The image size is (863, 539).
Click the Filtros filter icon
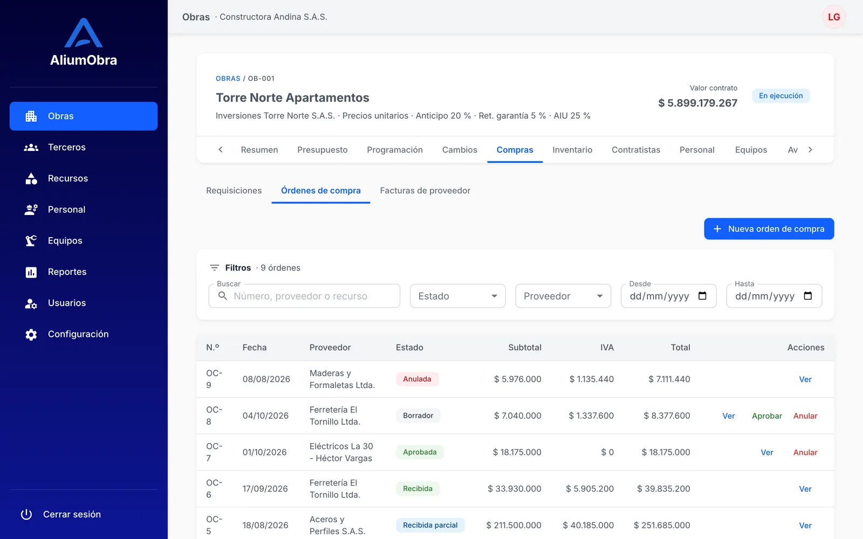(214, 268)
